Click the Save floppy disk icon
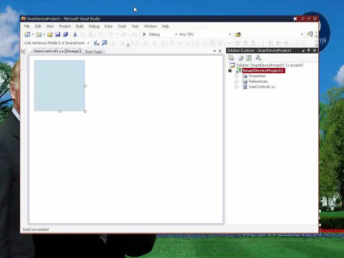This screenshot has height=258, width=344. 58,34
